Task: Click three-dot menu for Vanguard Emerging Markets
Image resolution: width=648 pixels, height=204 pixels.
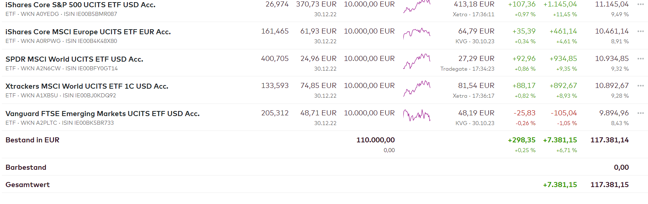Action: coord(640,113)
